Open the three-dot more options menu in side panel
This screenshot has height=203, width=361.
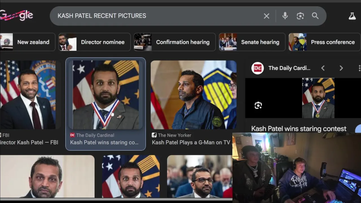tap(359, 68)
